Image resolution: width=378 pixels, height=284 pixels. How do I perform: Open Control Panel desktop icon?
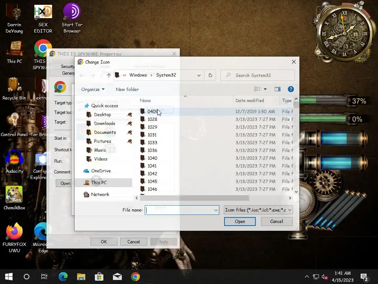(x=14, y=125)
